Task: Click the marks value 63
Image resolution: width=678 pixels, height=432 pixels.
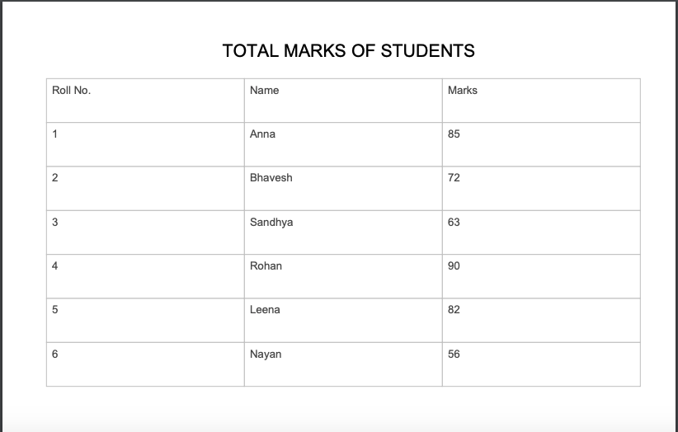Action: [x=454, y=222]
